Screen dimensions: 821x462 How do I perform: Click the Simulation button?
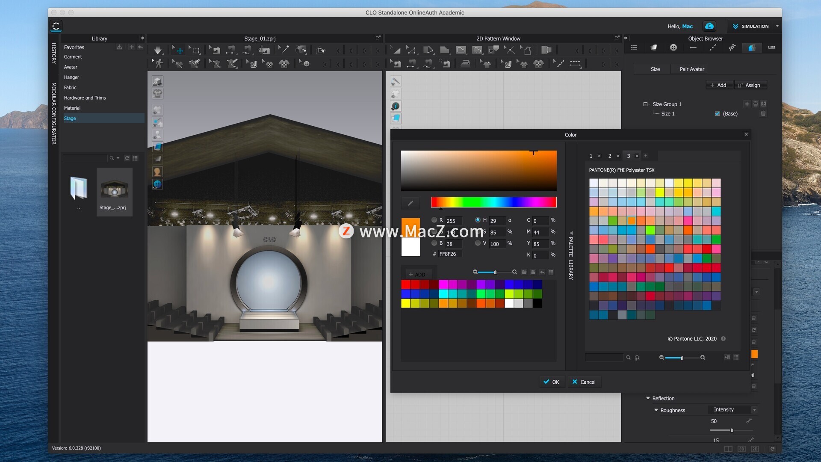751,26
